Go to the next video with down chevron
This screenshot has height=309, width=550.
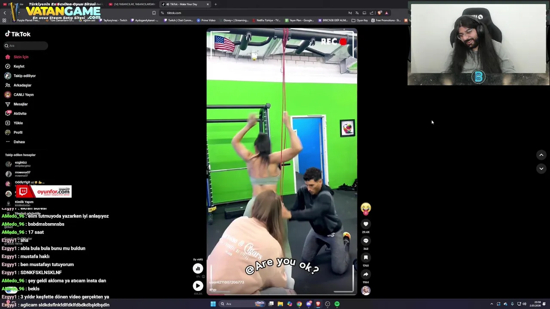pyautogui.click(x=541, y=169)
